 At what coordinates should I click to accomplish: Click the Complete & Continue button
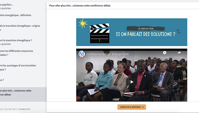132,107
